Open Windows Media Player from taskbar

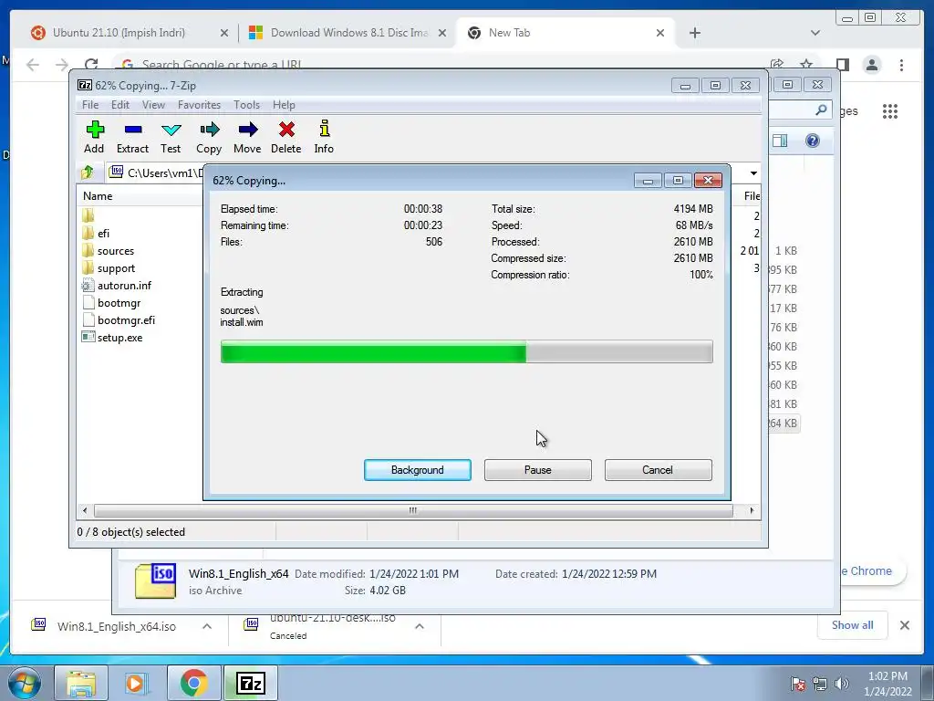[x=136, y=683]
